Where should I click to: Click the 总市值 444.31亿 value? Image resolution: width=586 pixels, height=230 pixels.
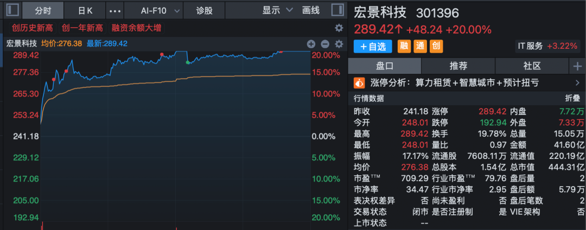(x=567, y=167)
